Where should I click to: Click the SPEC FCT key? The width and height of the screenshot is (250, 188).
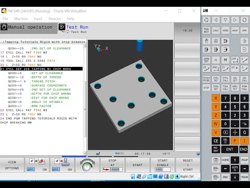[235, 88]
